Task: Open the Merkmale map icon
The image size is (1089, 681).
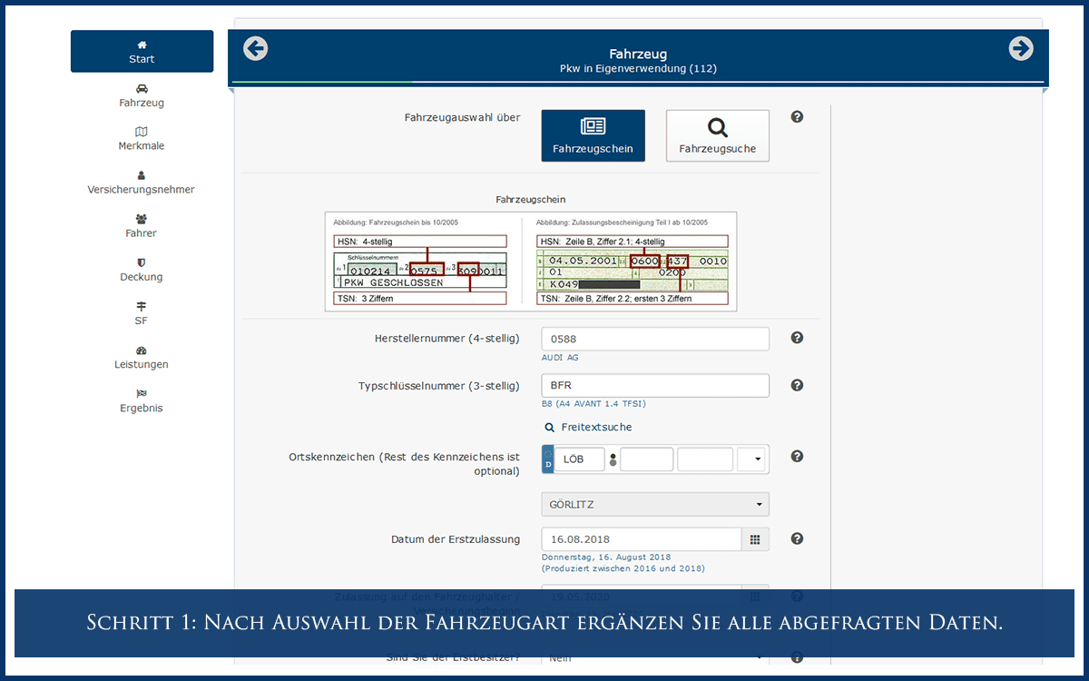Action: point(142,132)
